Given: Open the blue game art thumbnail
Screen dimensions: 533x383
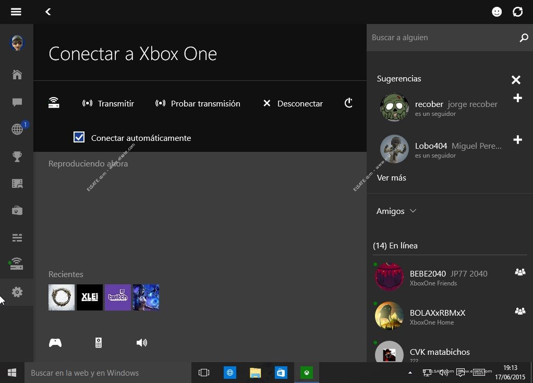Looking at the screenshot, I should (146, 297).
